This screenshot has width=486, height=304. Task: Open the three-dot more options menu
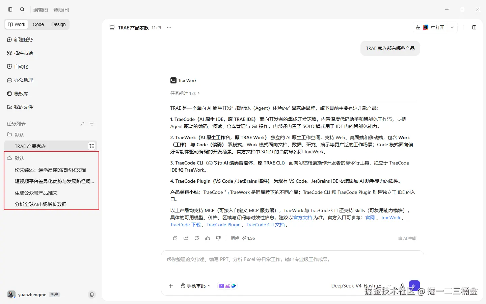(x=169, y=27)
